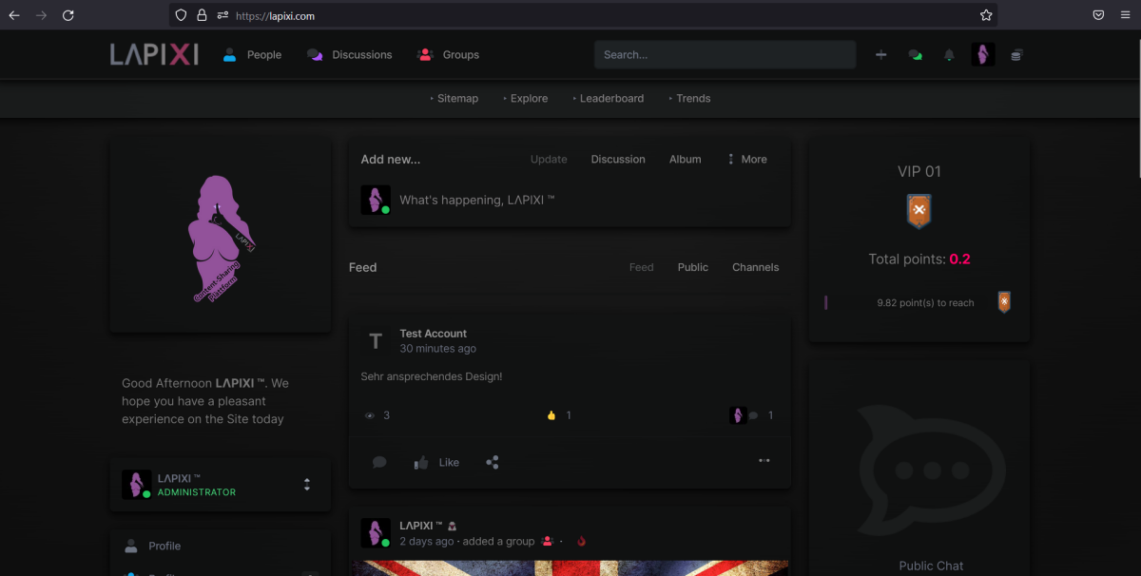The height and width of the screenshot is (576, 1141).
Task: Bookmark this page with the star icon
Action: [986, 15]
